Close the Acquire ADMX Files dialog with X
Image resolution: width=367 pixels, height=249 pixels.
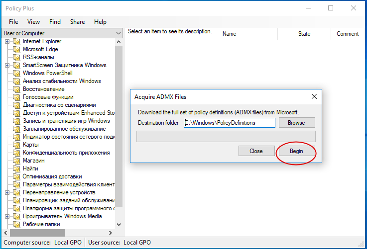click(314, 96)
